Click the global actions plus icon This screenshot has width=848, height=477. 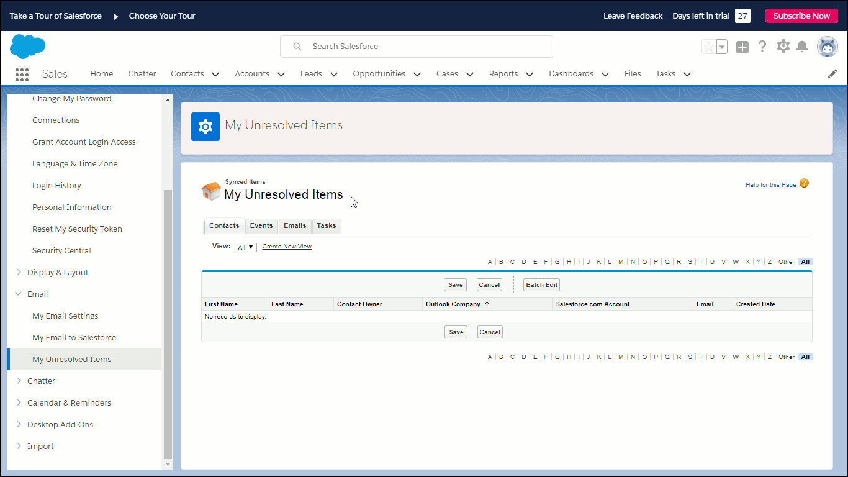tap(742, 47)
